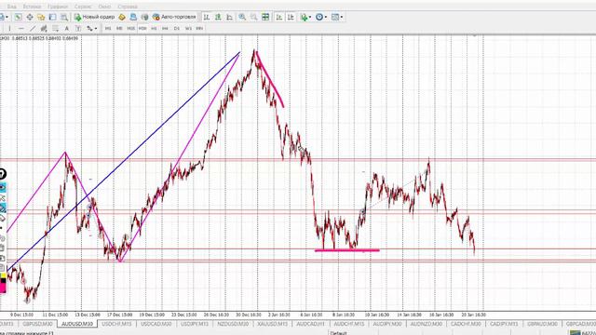Select the vertical line drawing tool

click(9, 28)
